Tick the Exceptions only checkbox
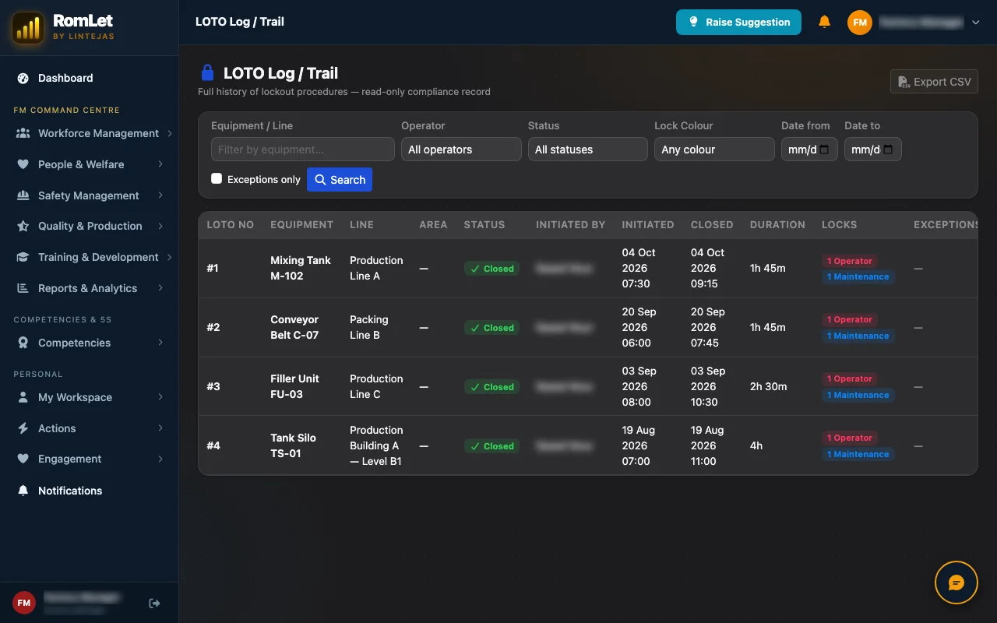Screen dimensions: 997x623 click(x=217, y=178)
